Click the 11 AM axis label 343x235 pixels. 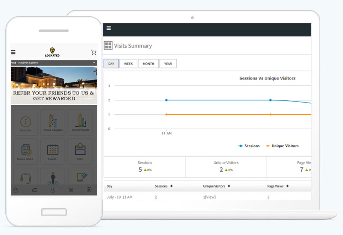click(x=167, y=133)
